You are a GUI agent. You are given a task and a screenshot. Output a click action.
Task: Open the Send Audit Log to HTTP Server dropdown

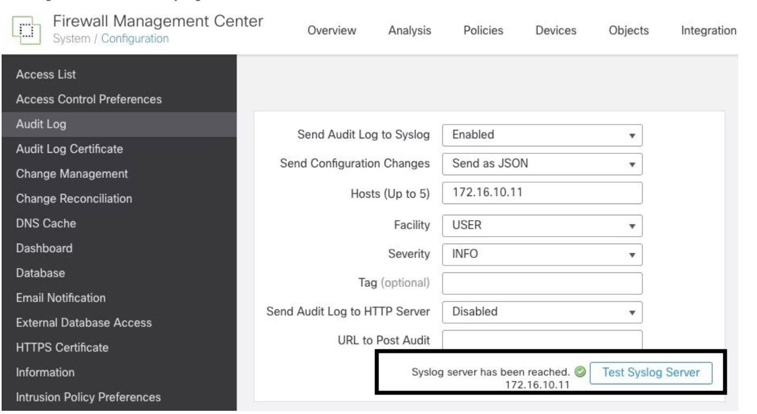541,311
